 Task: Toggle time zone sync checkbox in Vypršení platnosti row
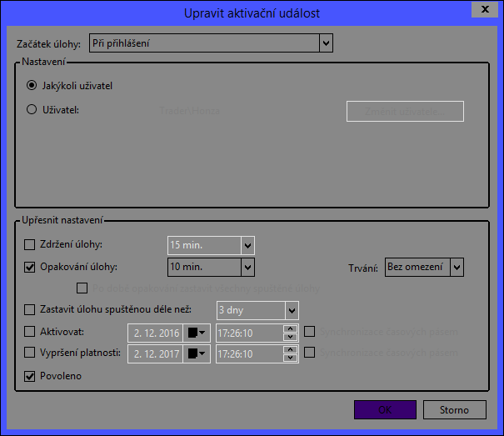pyautogui.click(x=309, y=353)
